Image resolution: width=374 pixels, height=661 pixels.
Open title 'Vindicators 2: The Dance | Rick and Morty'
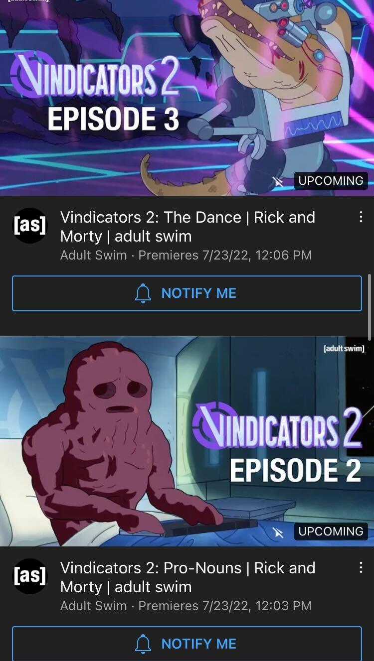[187, 227]
